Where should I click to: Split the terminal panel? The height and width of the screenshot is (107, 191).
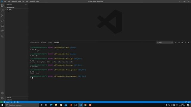click(179, 43)
